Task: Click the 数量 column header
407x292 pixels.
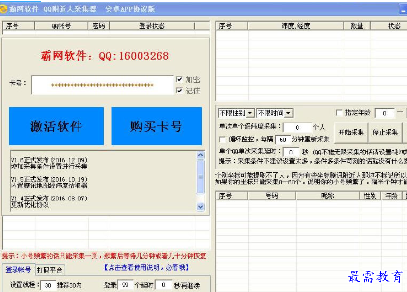Action: tap(357, 26)
